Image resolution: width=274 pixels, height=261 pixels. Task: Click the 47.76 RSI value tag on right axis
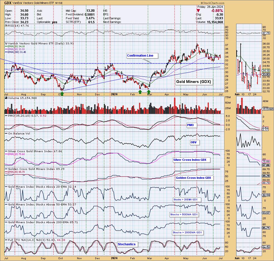[x=266, y=33]
